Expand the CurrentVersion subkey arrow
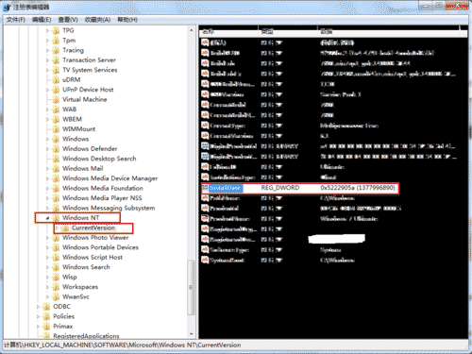The image size is (472, 354). pos(57,228)
